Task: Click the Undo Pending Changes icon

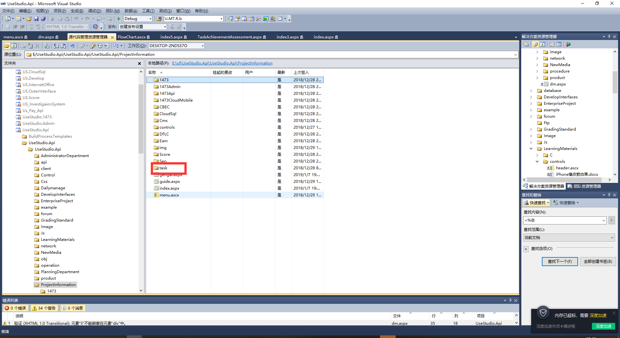Action: tap(72, 46)
